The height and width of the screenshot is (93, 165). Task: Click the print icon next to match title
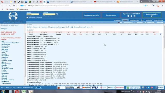(x=92, y=27)
